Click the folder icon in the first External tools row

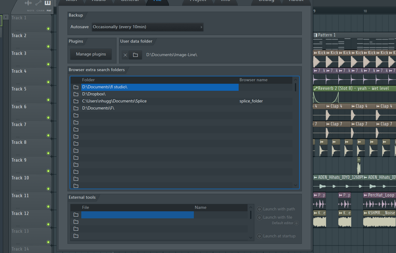tap(76, 214)
